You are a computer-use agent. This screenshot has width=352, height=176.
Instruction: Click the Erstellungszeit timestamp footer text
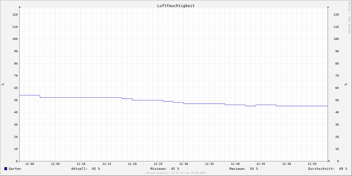[176, 173]
